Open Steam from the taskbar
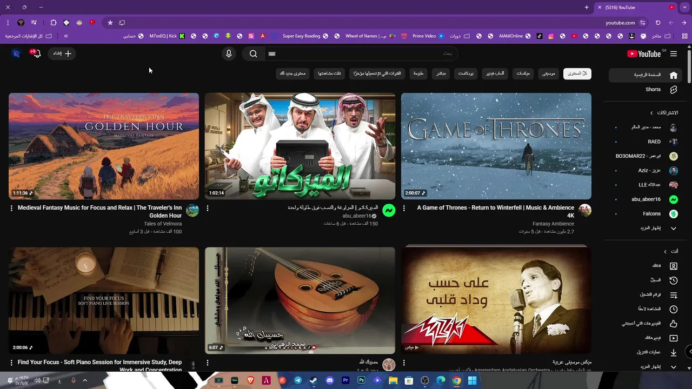692x389 pixels. [x=314, y=380]
